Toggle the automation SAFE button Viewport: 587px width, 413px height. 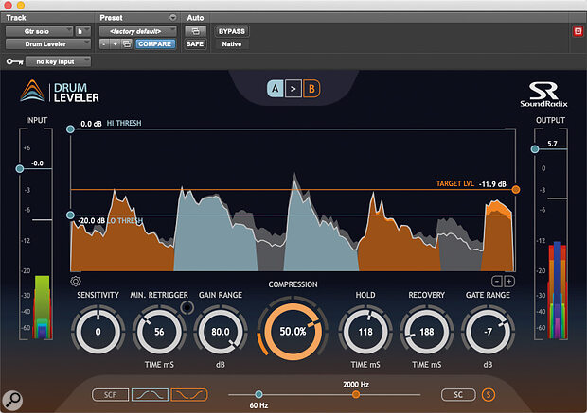[195, 44]
